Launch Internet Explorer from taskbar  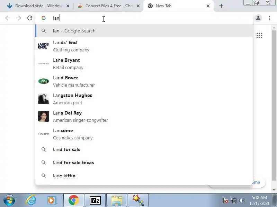tap(31, 200)
